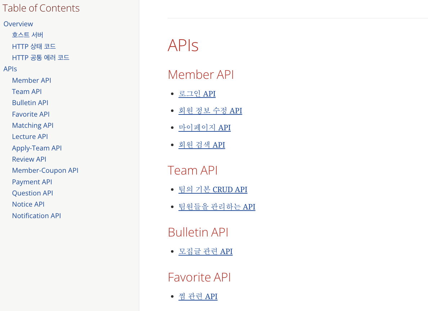Select HTTP 공통 에러 코드 in sidebar

pos(41,58)
